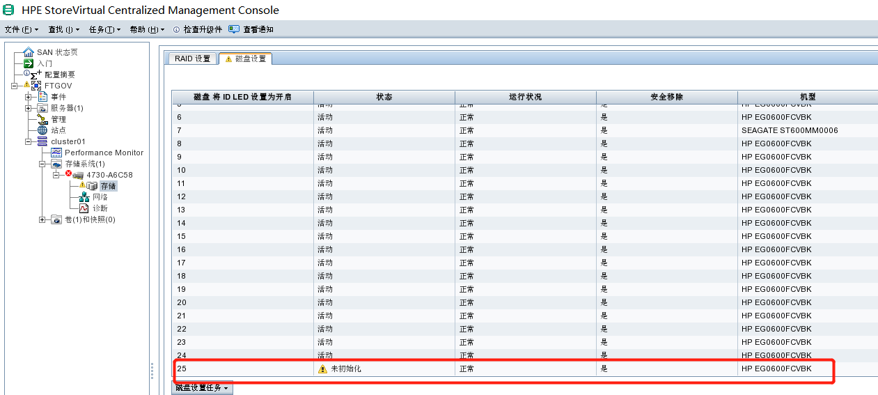
Task: Click 检查升级件 toolbar button
Action: (x=198, y=29)
